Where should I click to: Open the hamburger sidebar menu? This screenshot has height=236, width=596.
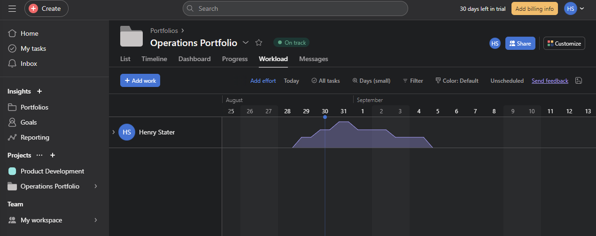pos(12,8)
